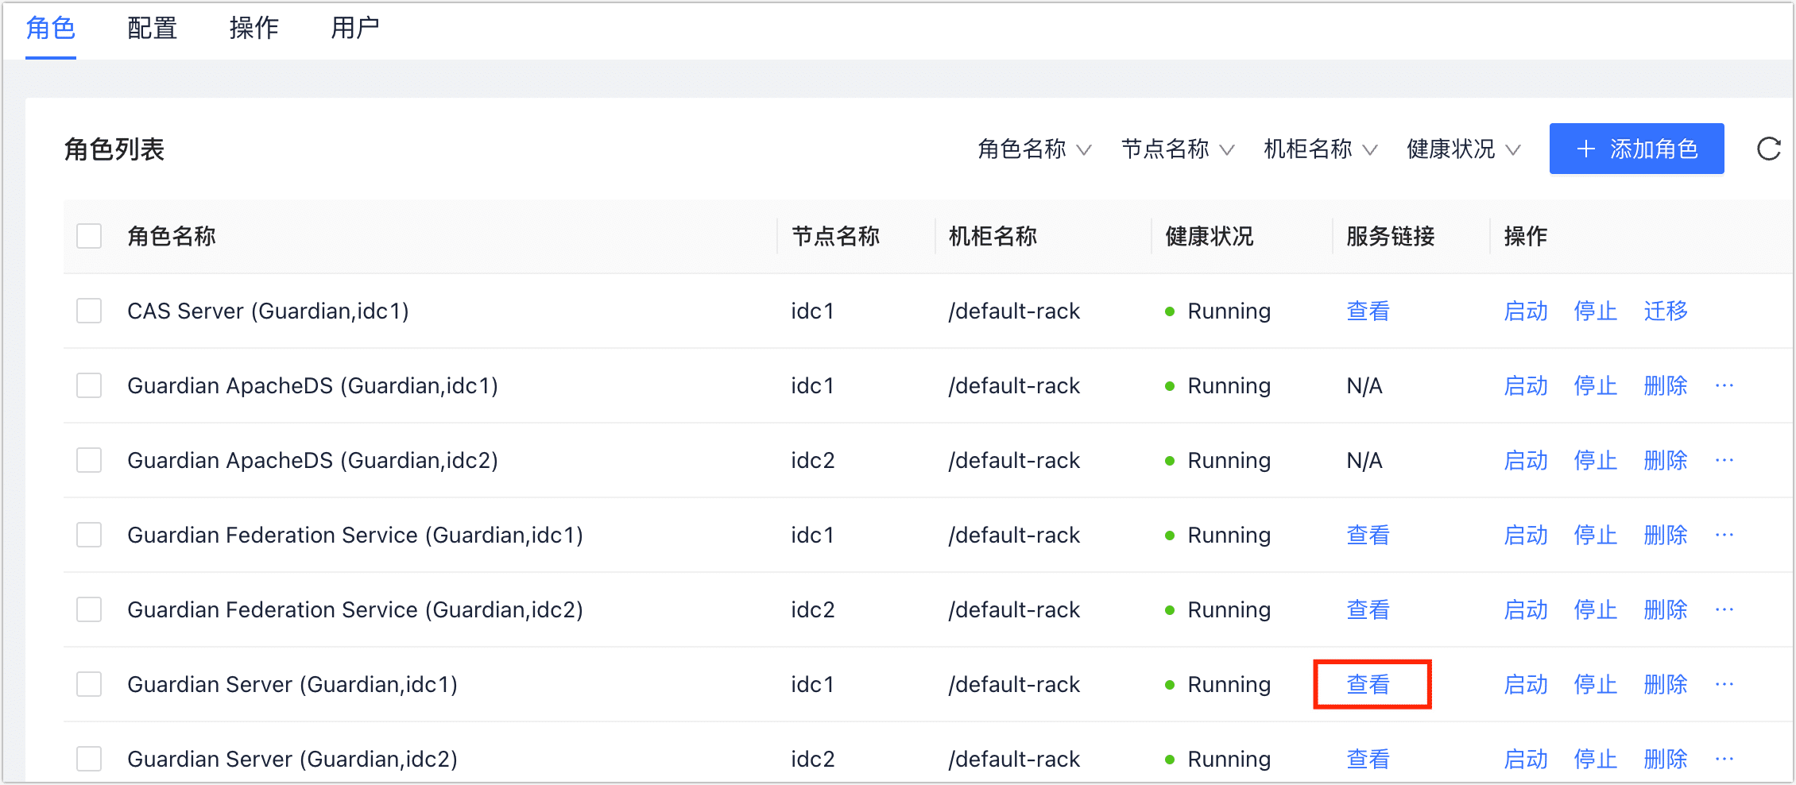Click 启动 for CAS Server row
The height and width of the screenshot is (785, 1796).
coord(1527,311)
